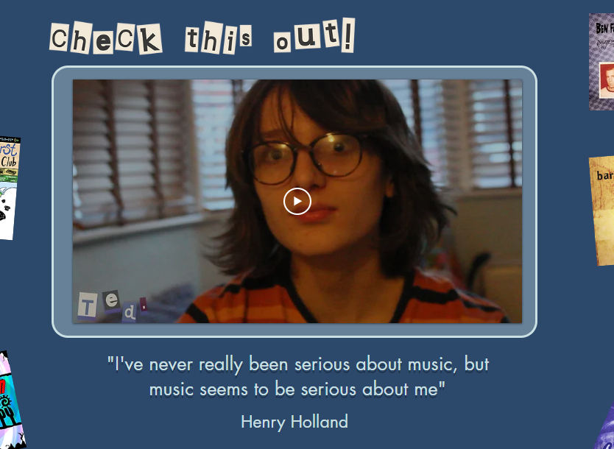Viewport: 614px width, 449px height.
Task: Open the swirly neon album cover
Action: tap(11, 400)
